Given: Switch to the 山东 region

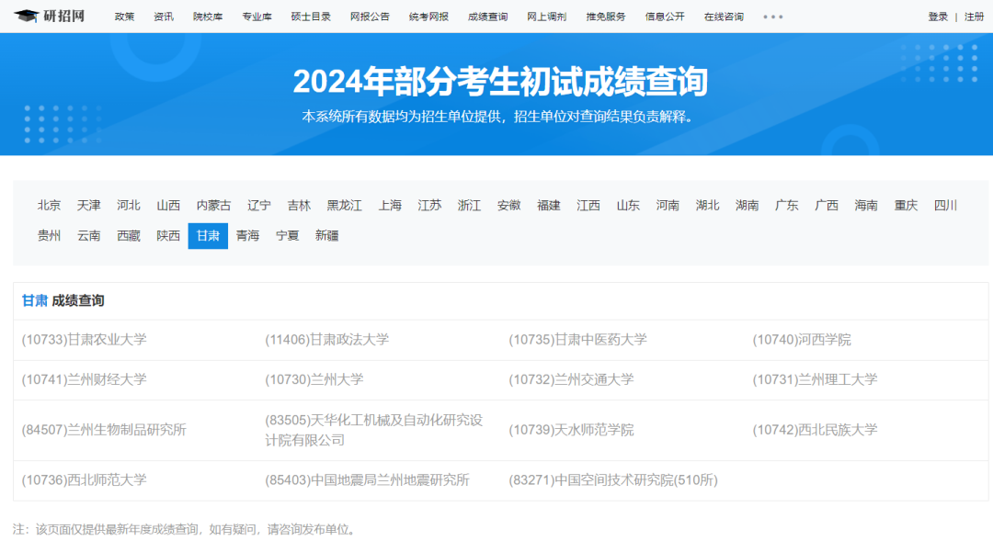Looking at the screenshot, I should click(x=628, y=205).
